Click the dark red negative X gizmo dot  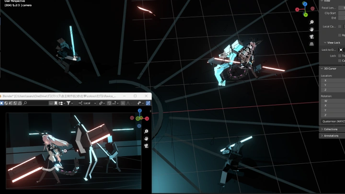pyautogui.click(x=312, y=9)
